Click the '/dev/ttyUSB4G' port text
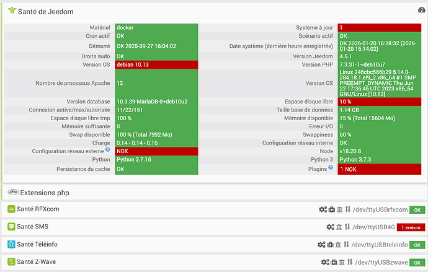This screenshot has width=428, height=272. coord(373,227)
